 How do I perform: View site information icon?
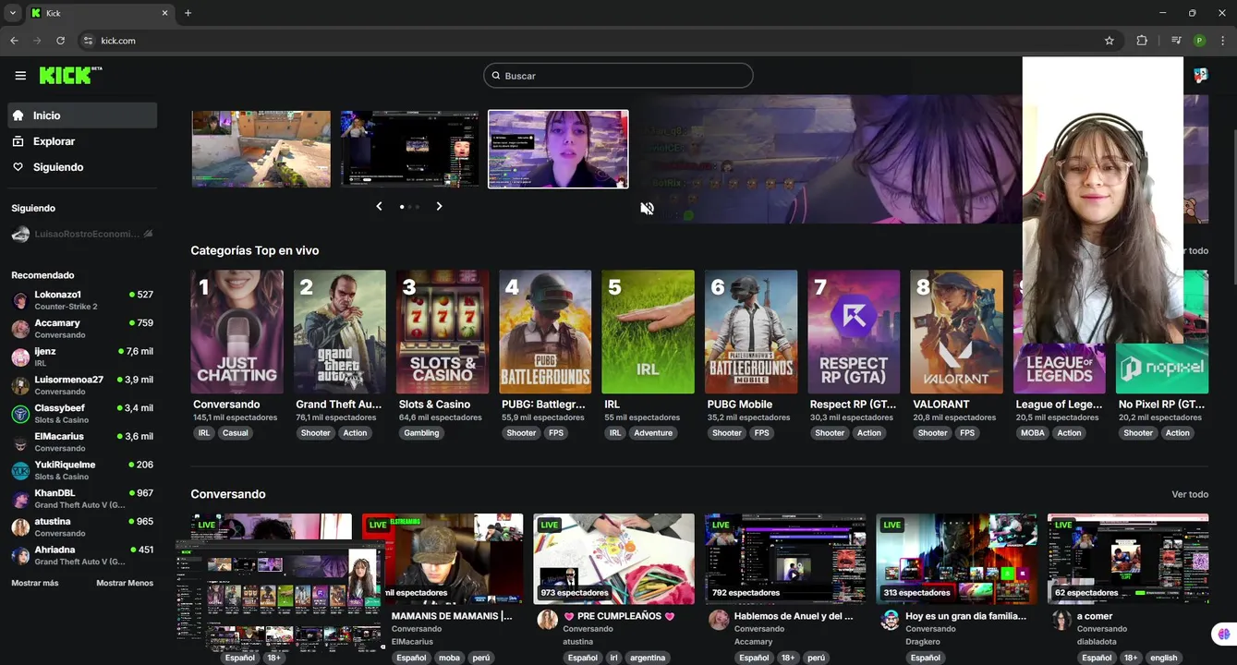point(88,41)
